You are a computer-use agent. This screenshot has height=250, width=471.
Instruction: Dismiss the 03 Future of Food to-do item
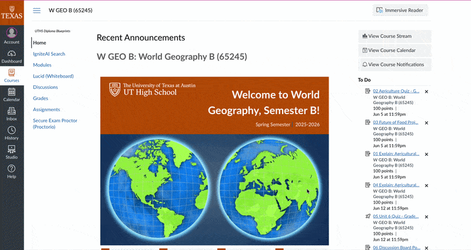(x=426, y=123)
